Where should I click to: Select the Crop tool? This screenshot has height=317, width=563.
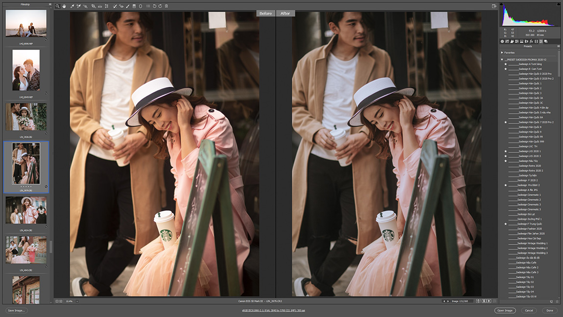(x=94, y=6)
